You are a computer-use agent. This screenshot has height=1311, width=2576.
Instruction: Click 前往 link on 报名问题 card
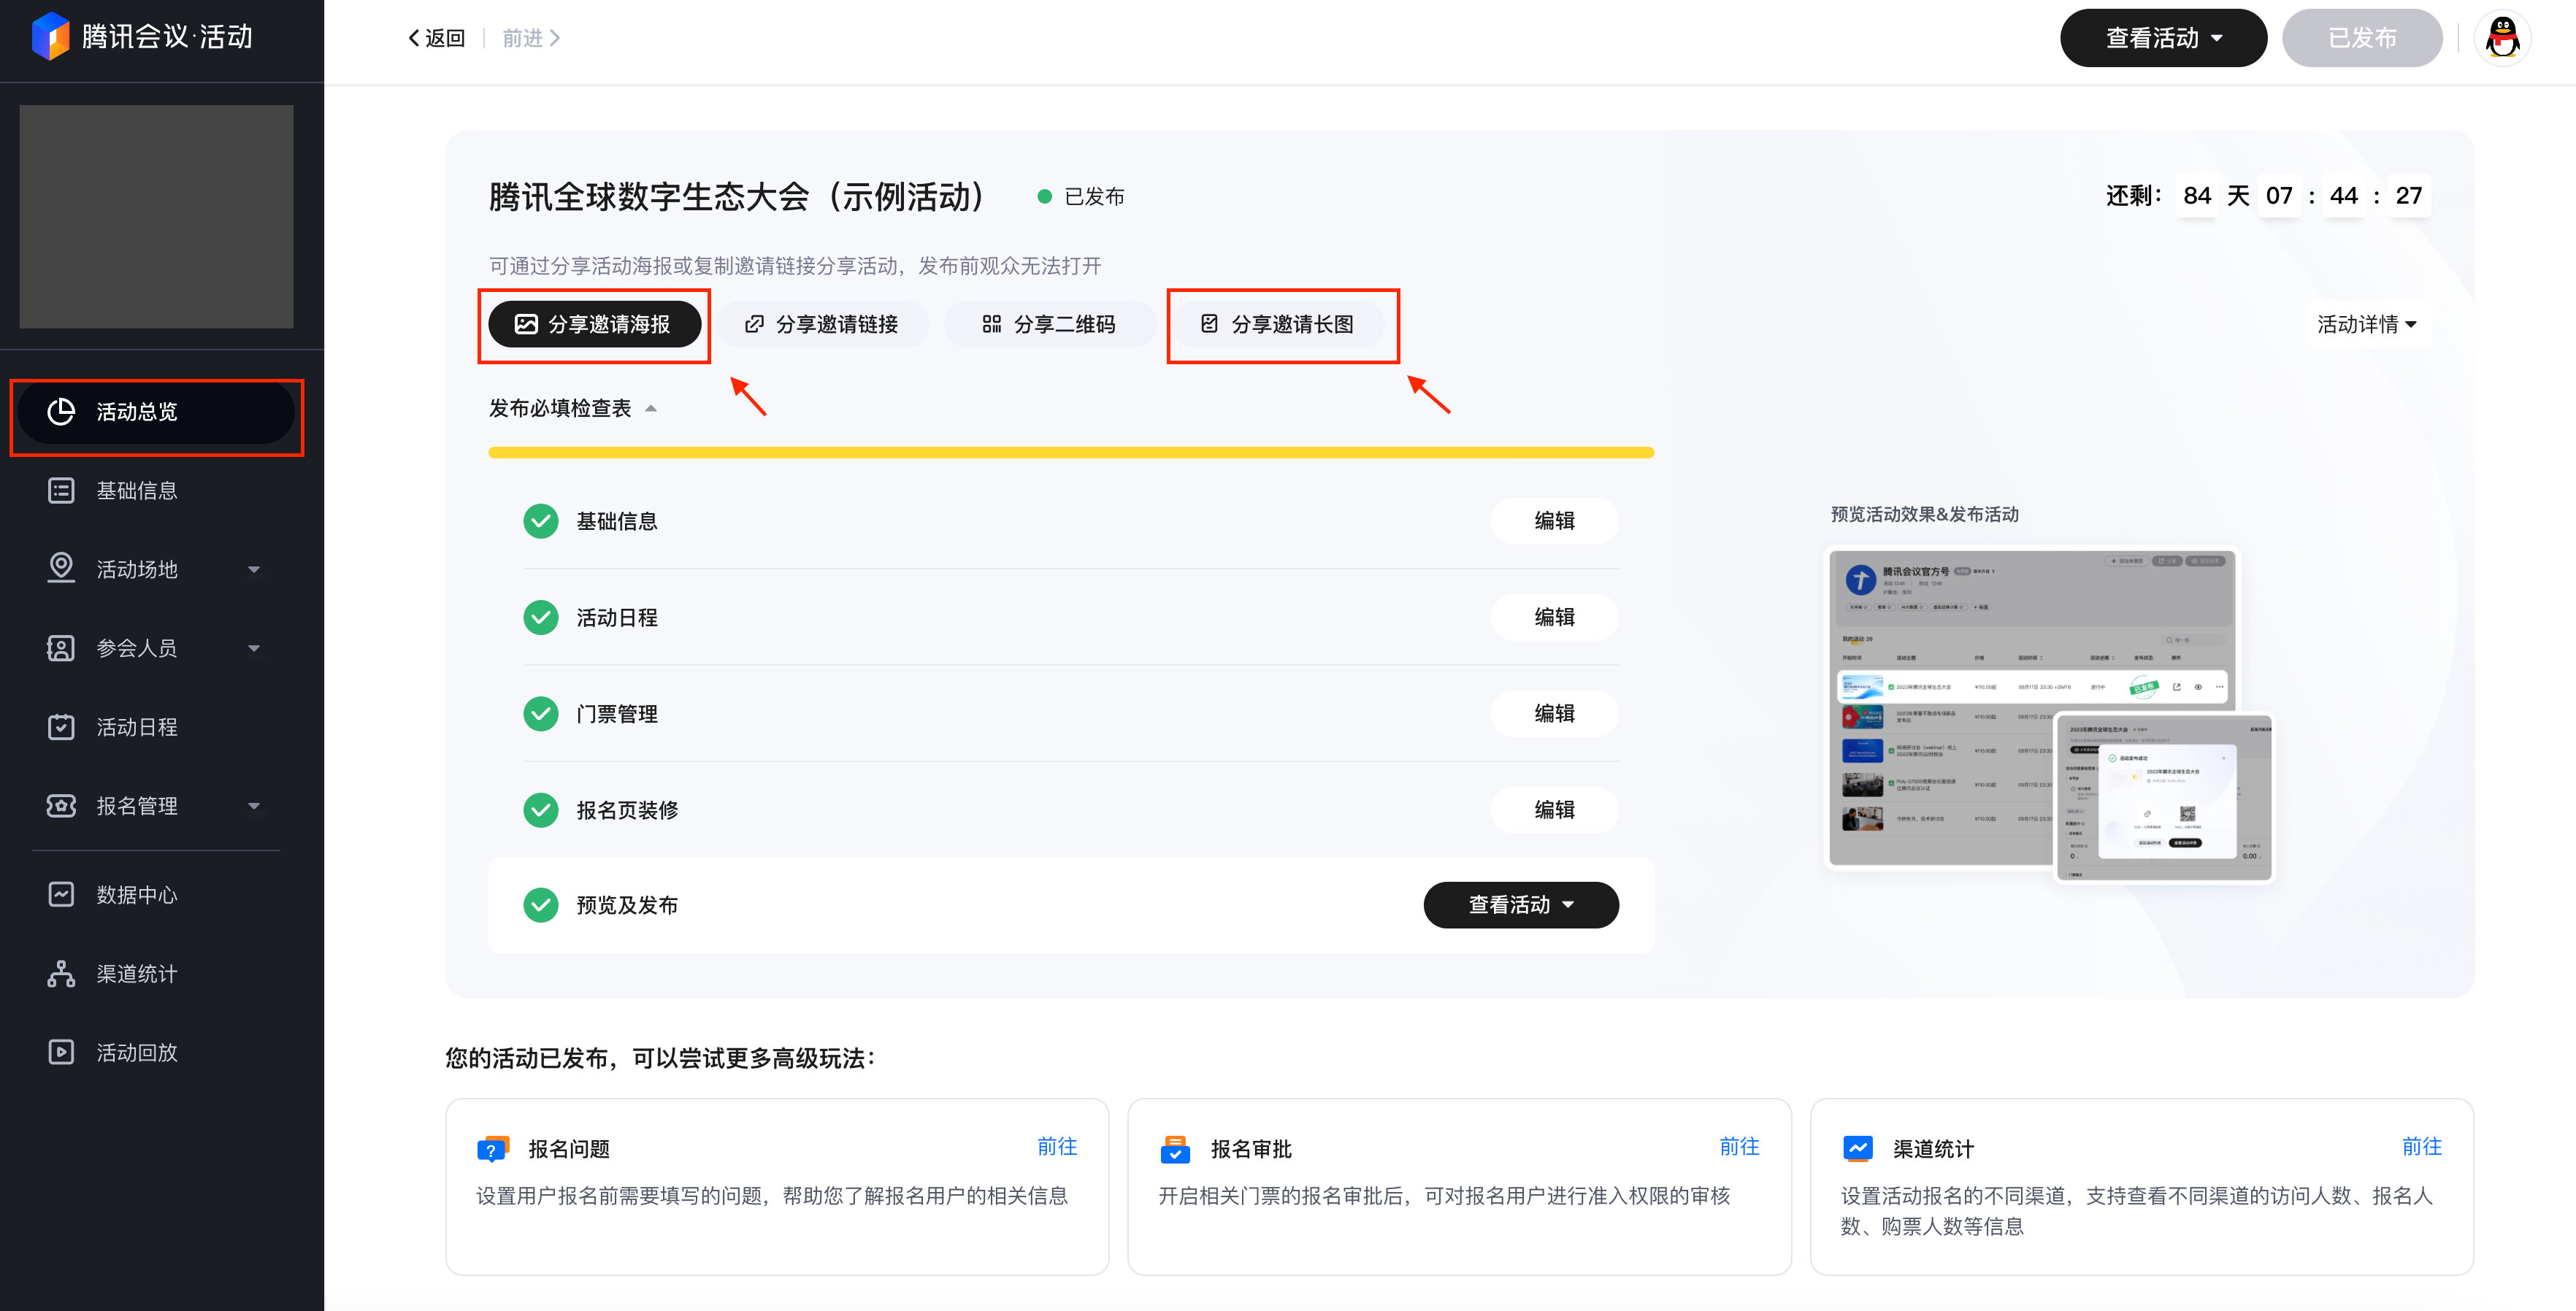tap(1057, 1146)
